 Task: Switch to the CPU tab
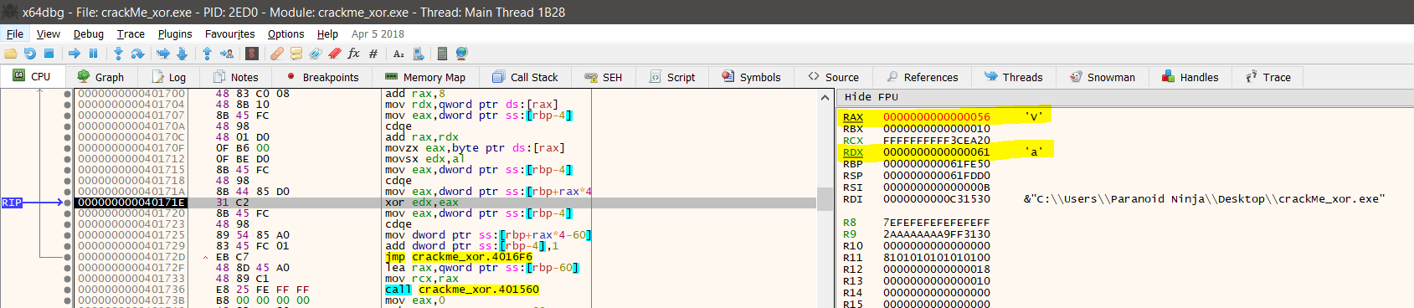pyautogui.click(x=32, y=76)
